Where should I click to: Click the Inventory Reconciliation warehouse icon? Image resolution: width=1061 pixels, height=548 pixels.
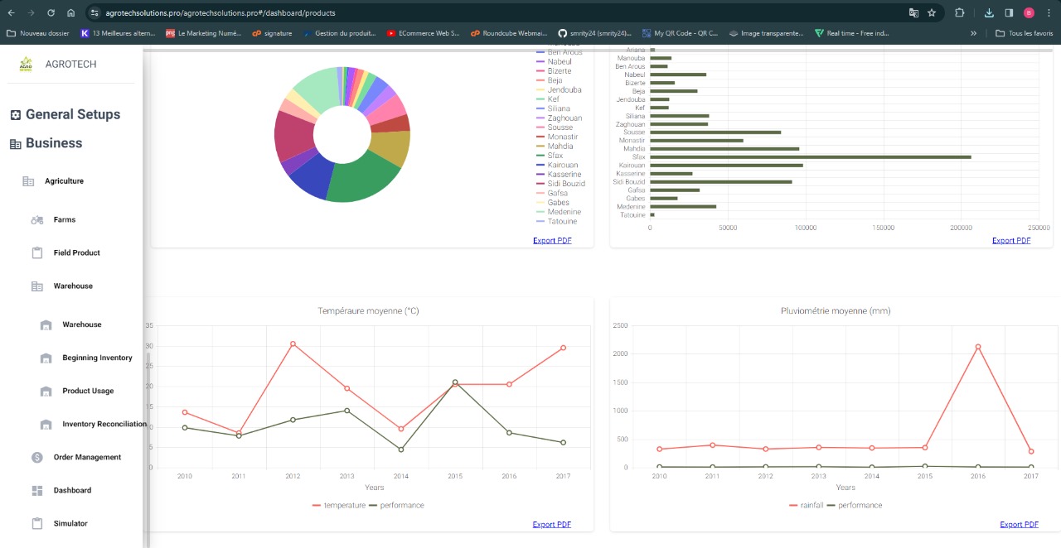click(x=46, y=425)
